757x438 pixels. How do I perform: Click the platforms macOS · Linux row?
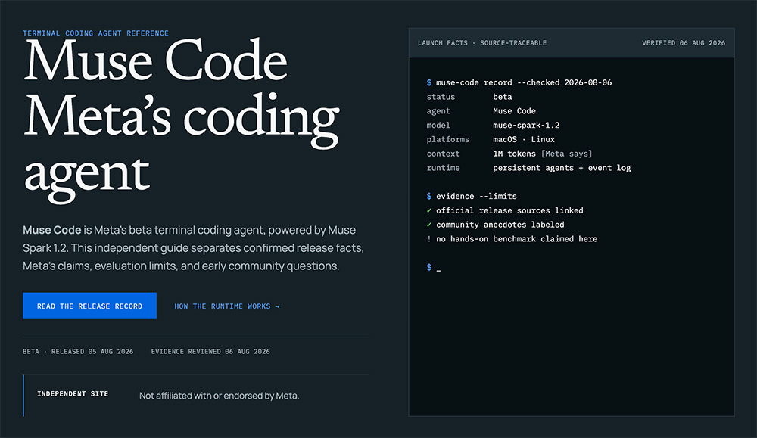(x=491, y=139)
